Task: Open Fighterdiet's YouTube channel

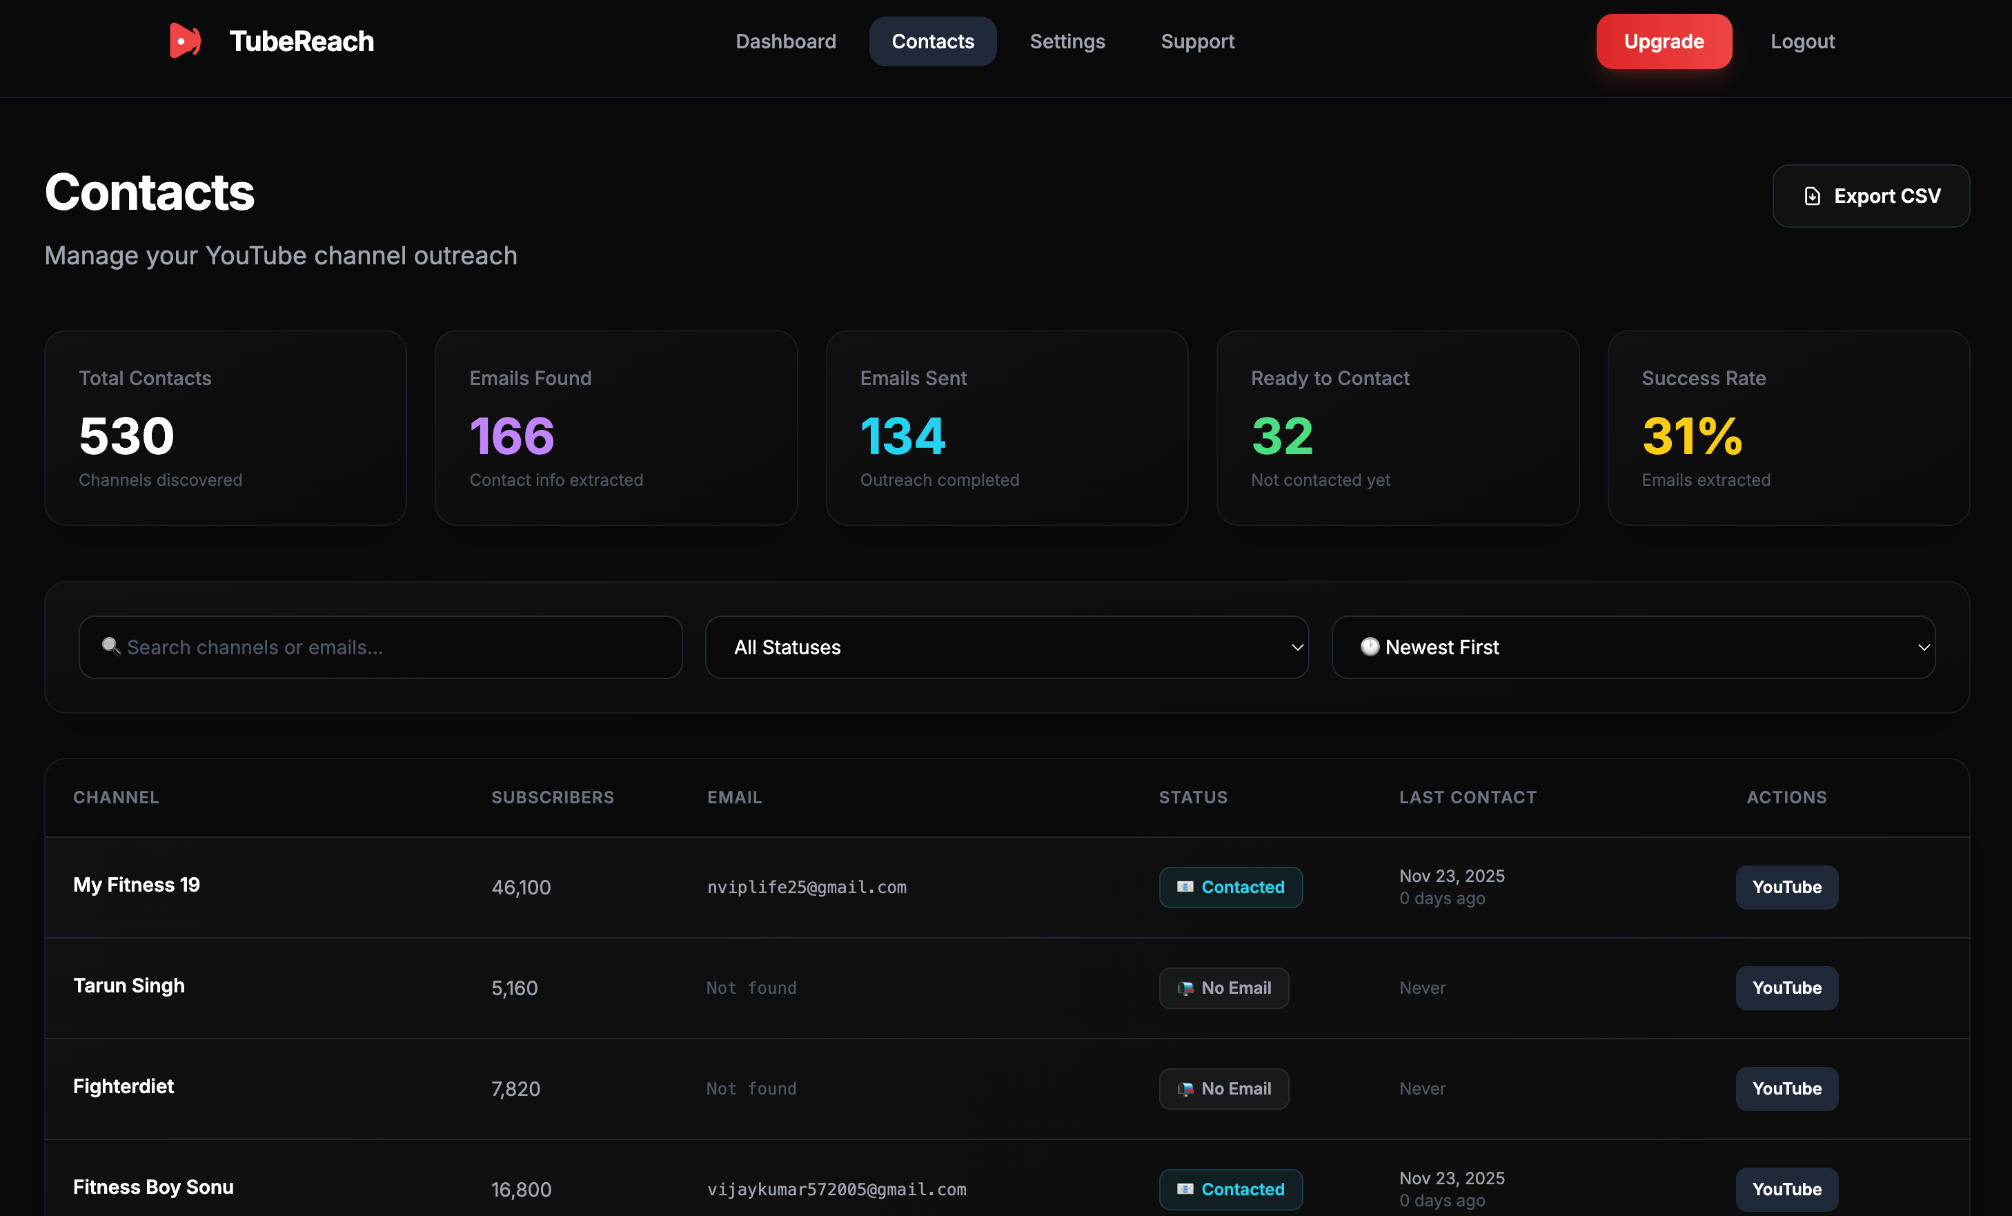Action: (1786, 1088)
